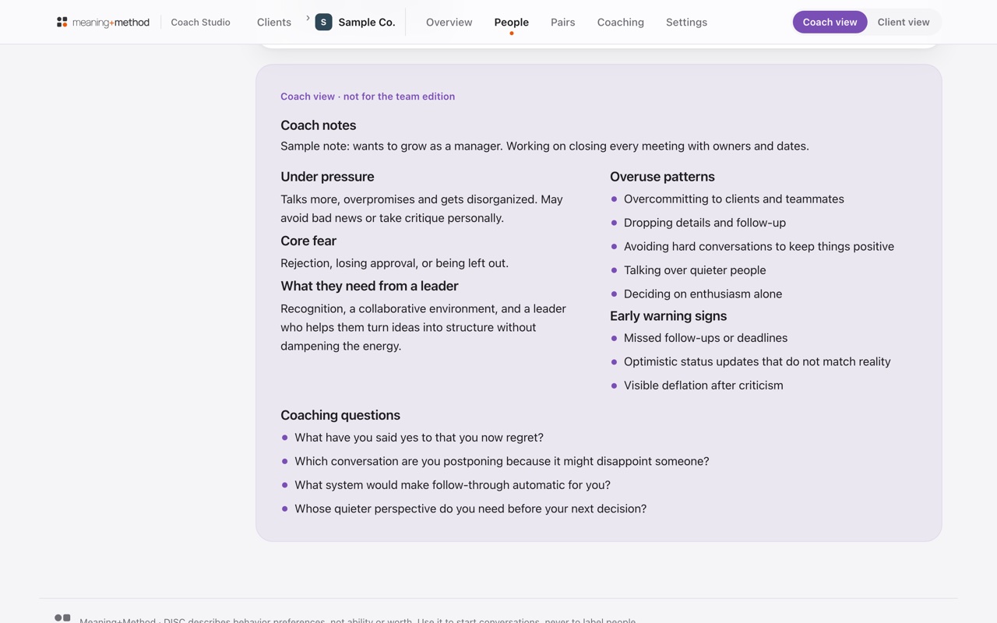Click 'Deciding on enthusiasm alone'
This screenshot has height=623, width=997.
(703, 294)
